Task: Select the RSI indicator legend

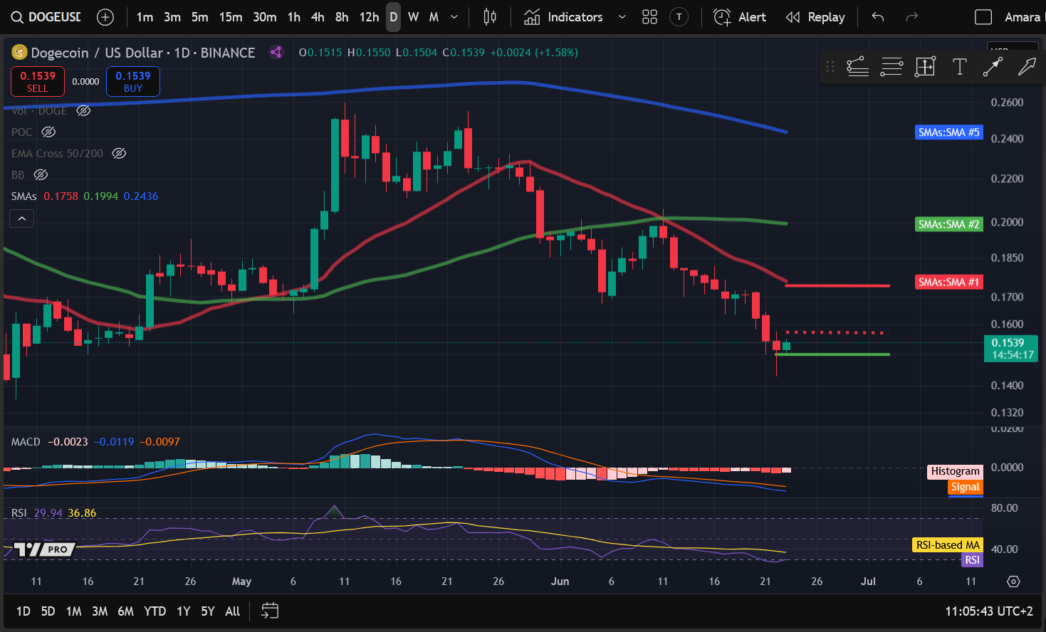Action: [x=19, y=512]
